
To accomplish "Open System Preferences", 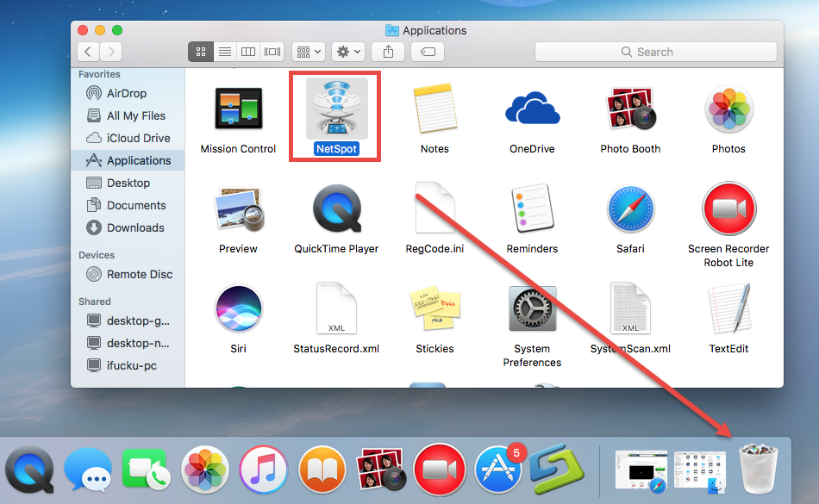I will point(532,308).
